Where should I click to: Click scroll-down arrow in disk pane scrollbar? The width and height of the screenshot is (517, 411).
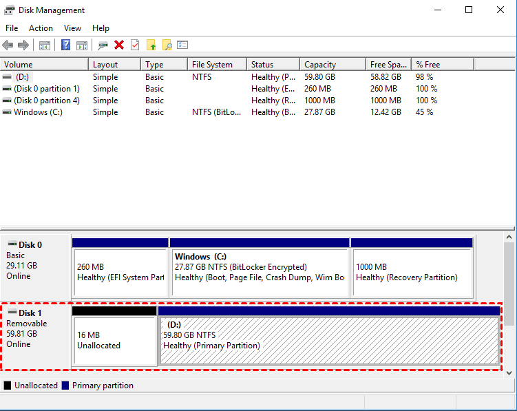(509, 372)
